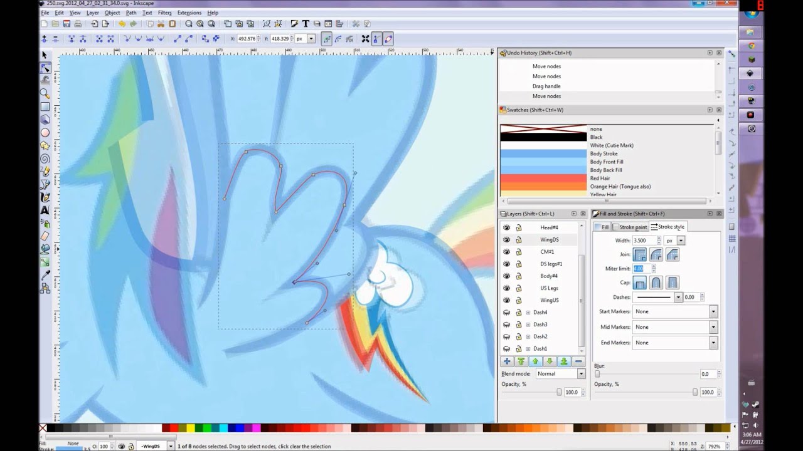Select the Eraser tool

[45, 236]
